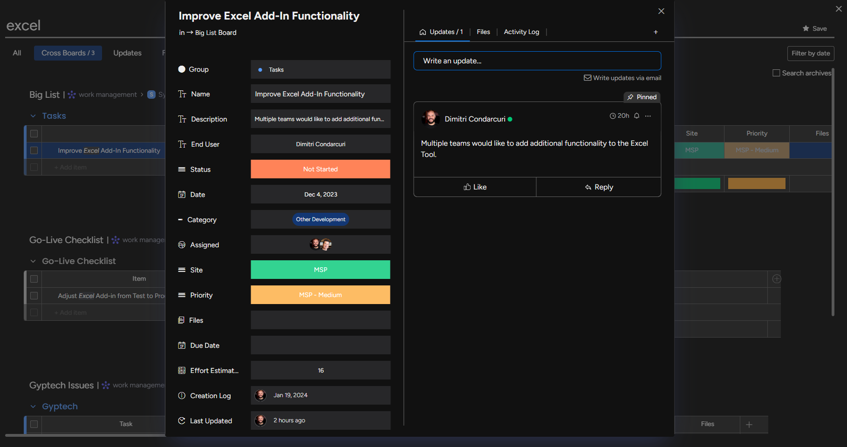Reply to Dimitri's update
Viewport: 847px width, 447px height.
tap(599, 187)
